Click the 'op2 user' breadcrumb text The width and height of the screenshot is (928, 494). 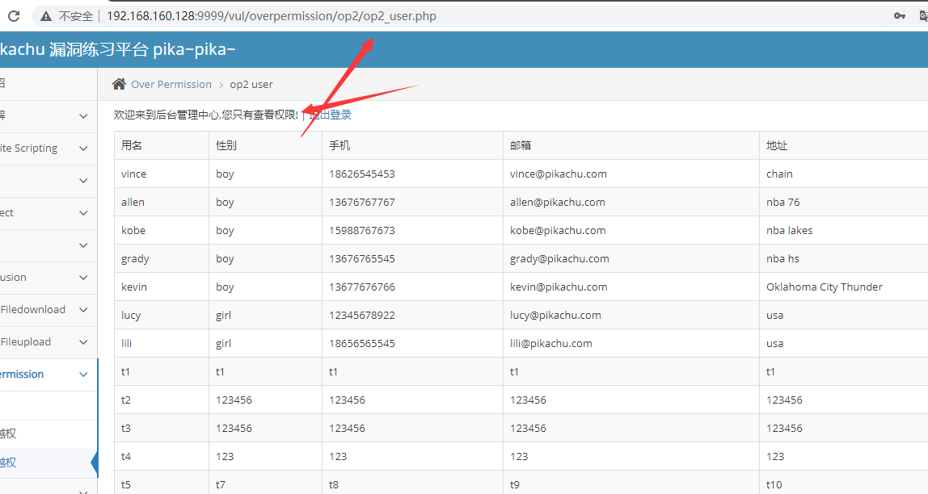(x=251, y=85)
